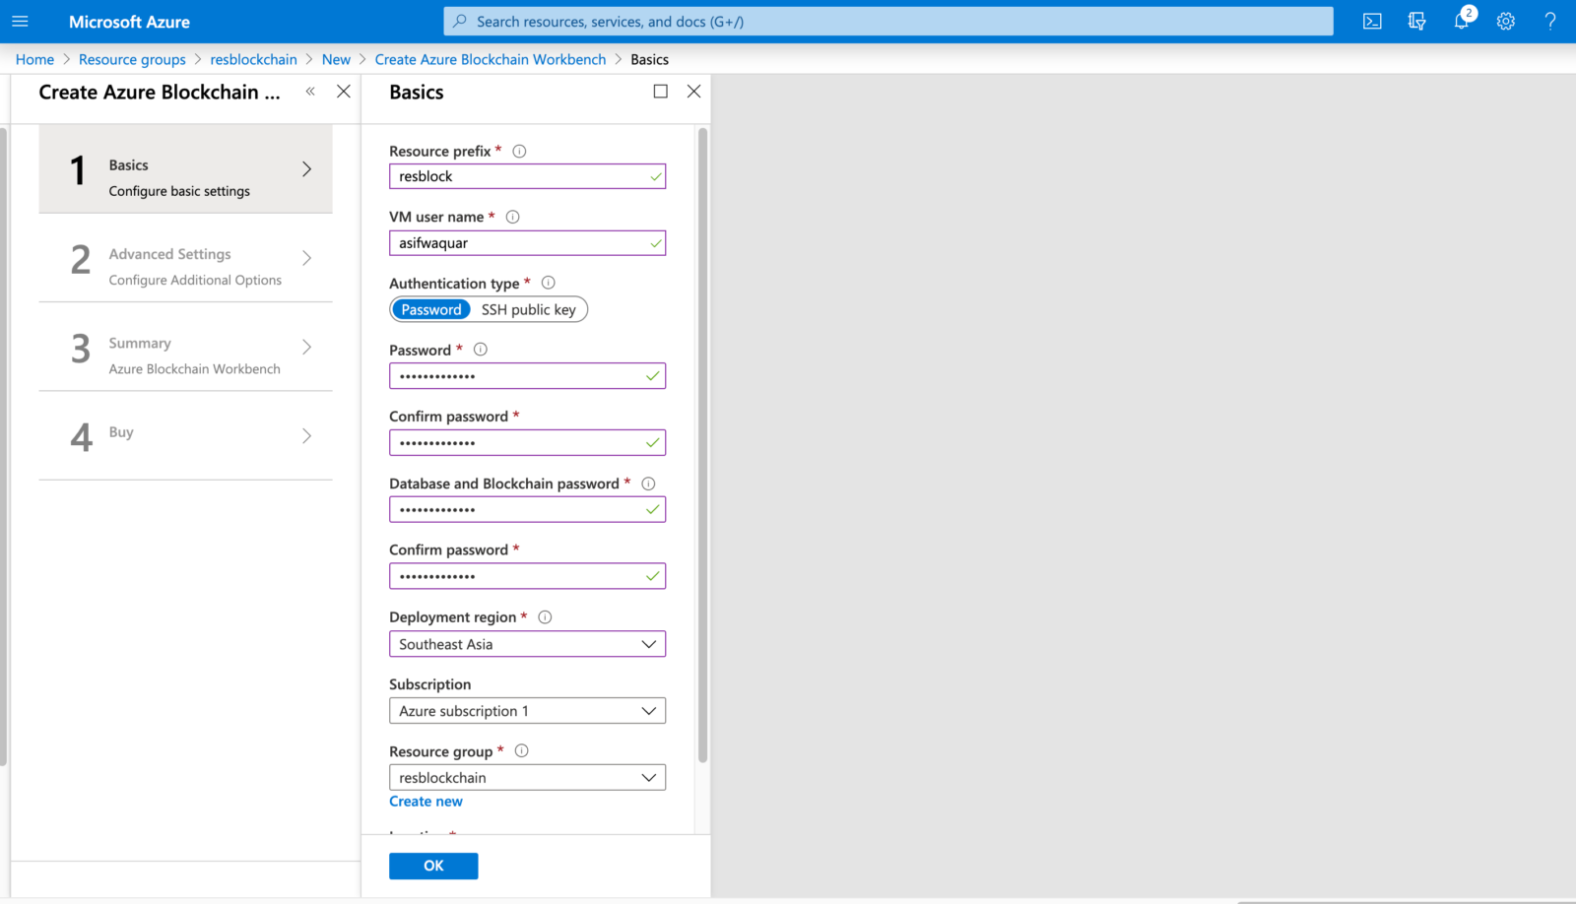Click the Resource prefix info icon
The width and height of the screenshot is (1576, 904).
coord(519,151)
